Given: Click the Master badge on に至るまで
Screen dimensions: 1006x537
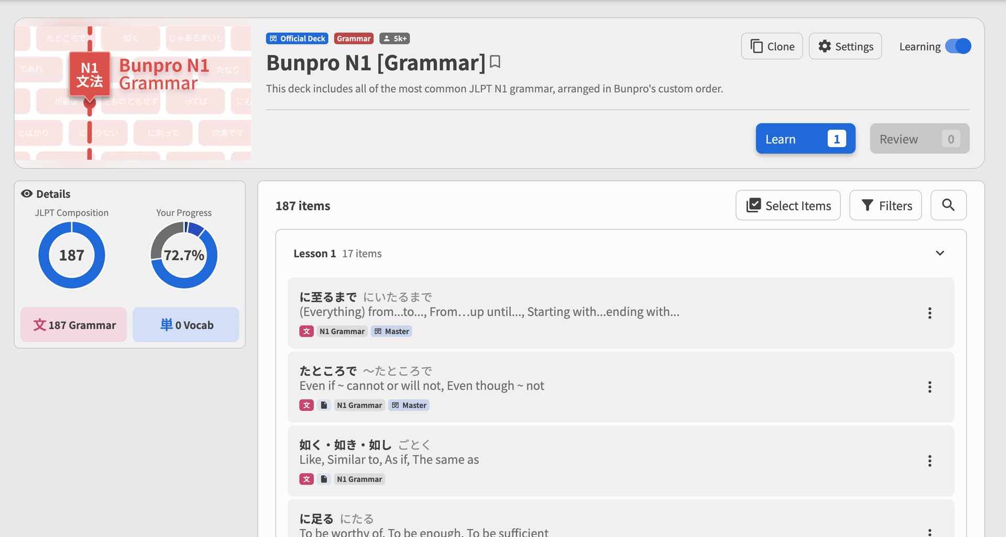Looking at the screenshot, I should click(391, 331).
